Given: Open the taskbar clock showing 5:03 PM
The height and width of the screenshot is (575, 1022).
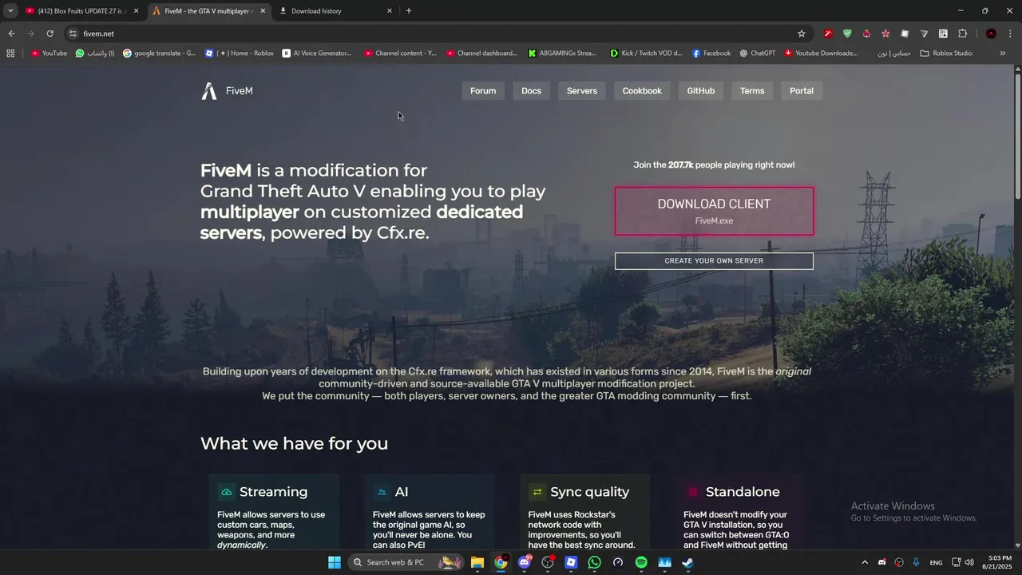Looking at the screenshot, I should 999,562.
